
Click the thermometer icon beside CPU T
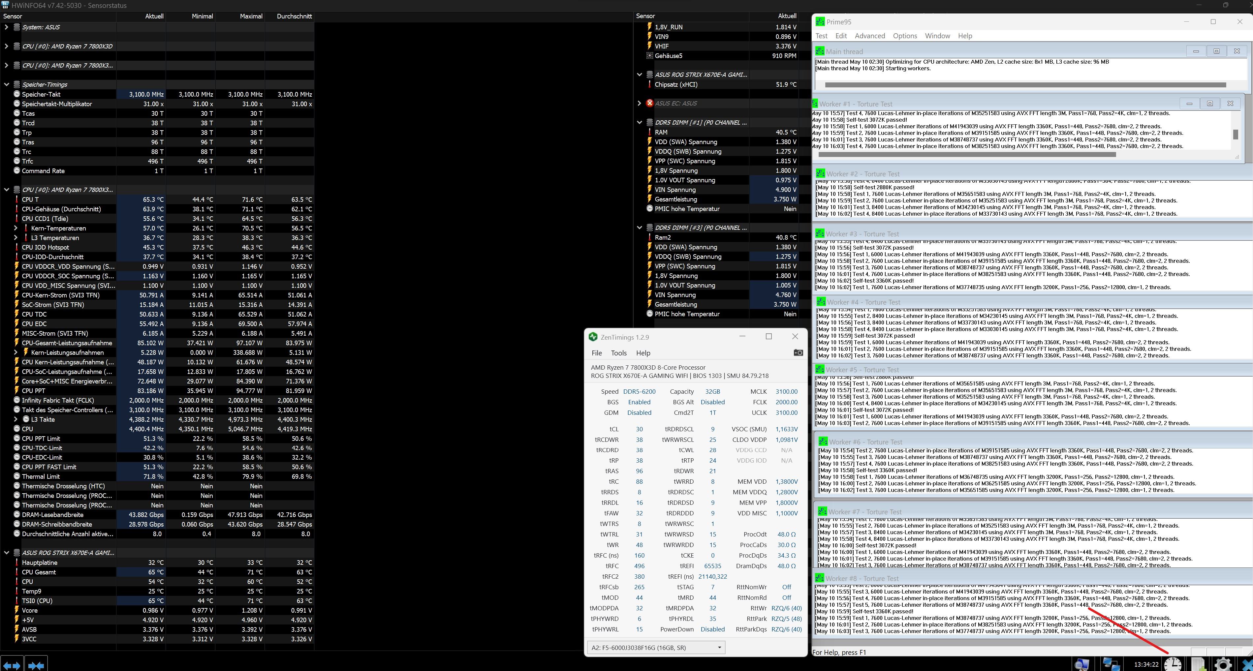pos(16,199)
